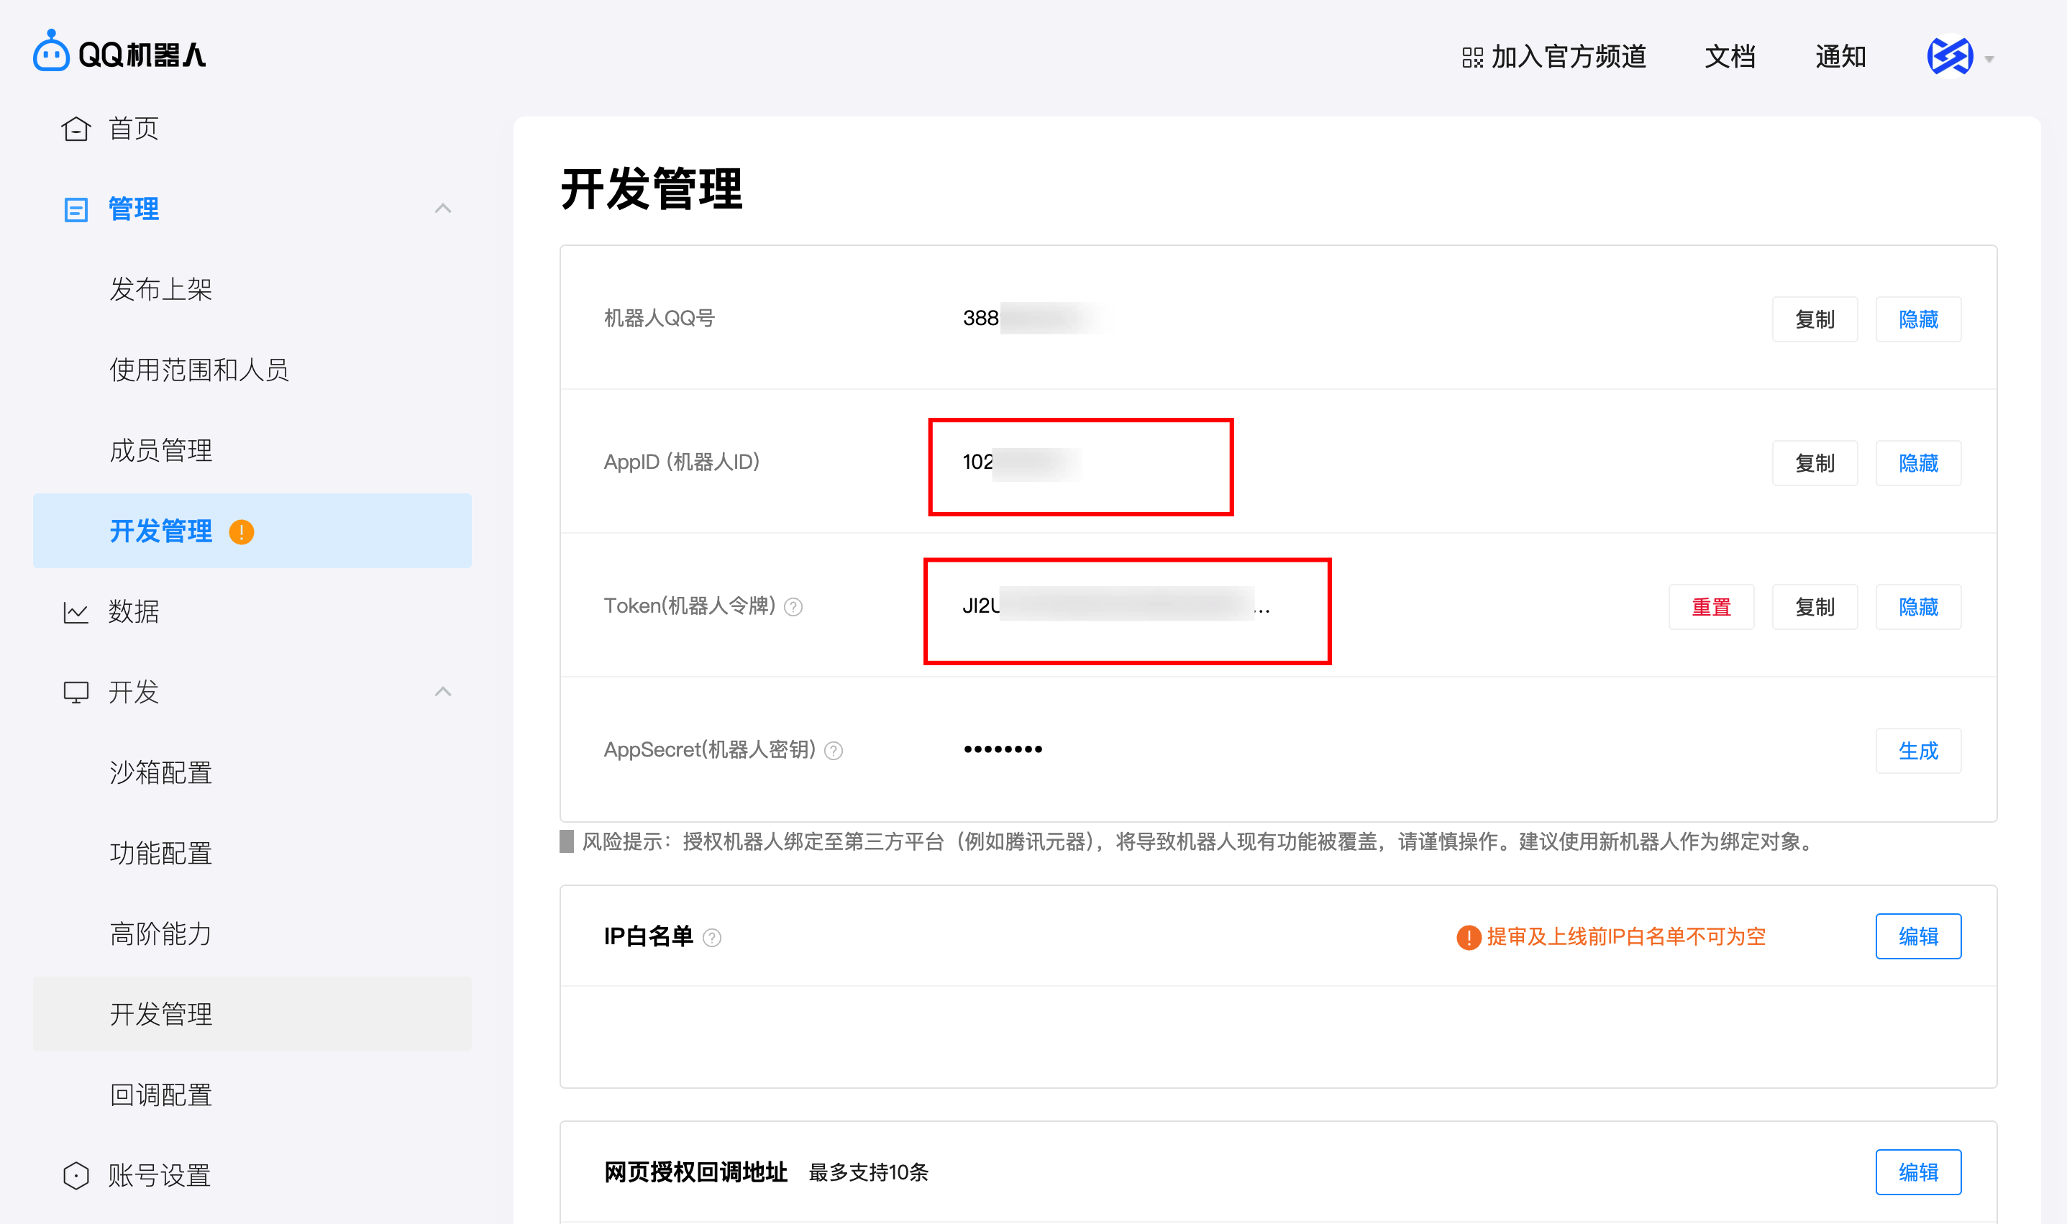
Task: Select the 首页 home icon
Action: coord(75,129)
